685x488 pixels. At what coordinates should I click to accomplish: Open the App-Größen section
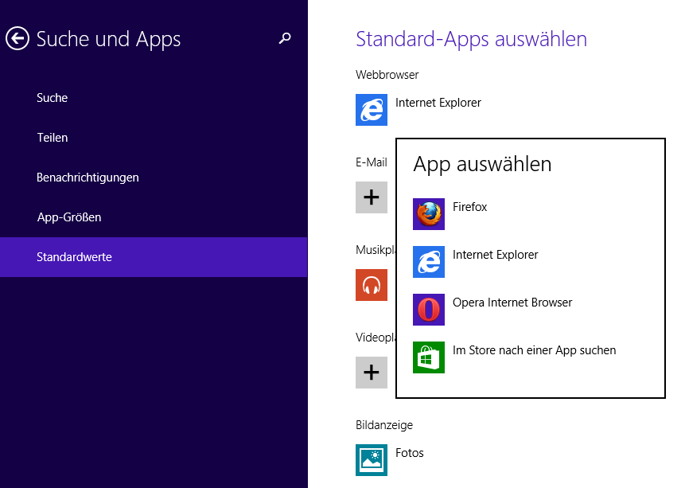pos(154,217)
